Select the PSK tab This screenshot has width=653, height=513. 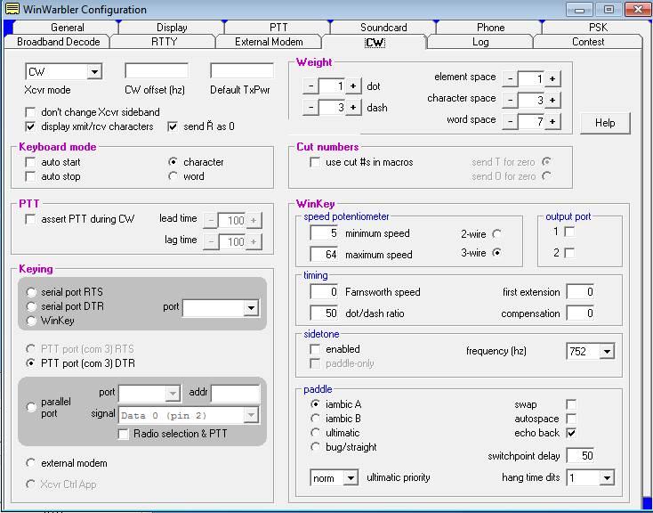click(x=598, y=28)
